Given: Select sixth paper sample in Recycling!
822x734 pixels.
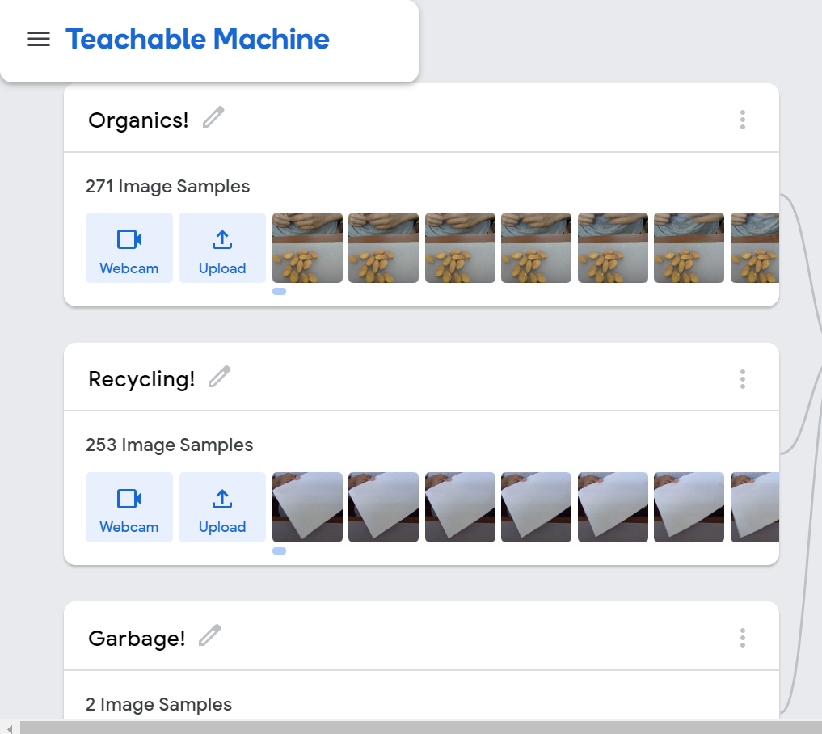Looking at the screenshot, I should click(689, 507).
